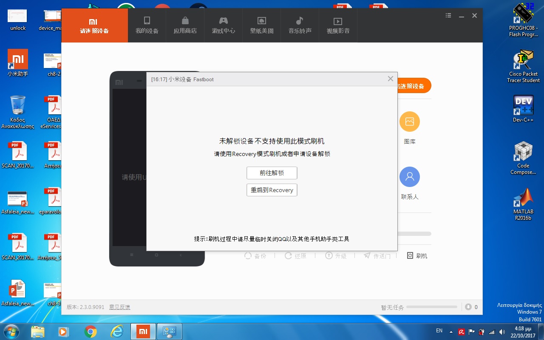Open the 视频影音 video tab

click(x=338, y=25)
